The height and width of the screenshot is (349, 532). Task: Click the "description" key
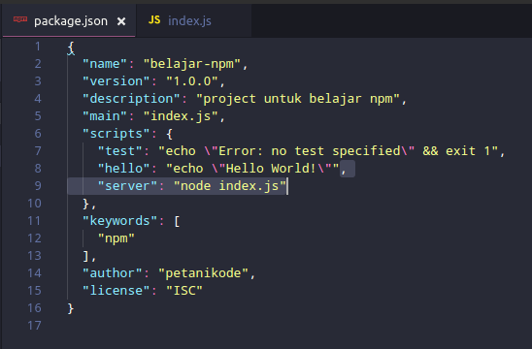131,99
